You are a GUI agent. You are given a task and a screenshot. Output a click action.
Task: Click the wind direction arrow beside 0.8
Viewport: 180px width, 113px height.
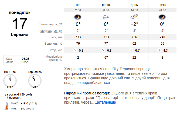103,50
